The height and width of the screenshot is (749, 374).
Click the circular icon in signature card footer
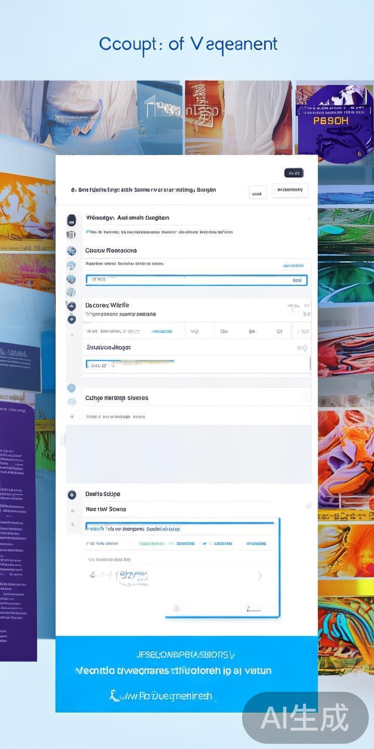177,609
